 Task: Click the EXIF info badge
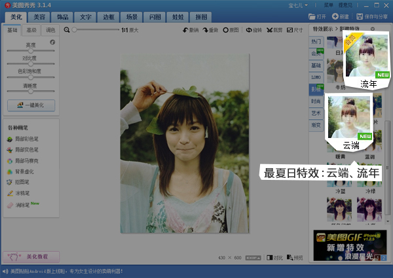click(253, 258)
